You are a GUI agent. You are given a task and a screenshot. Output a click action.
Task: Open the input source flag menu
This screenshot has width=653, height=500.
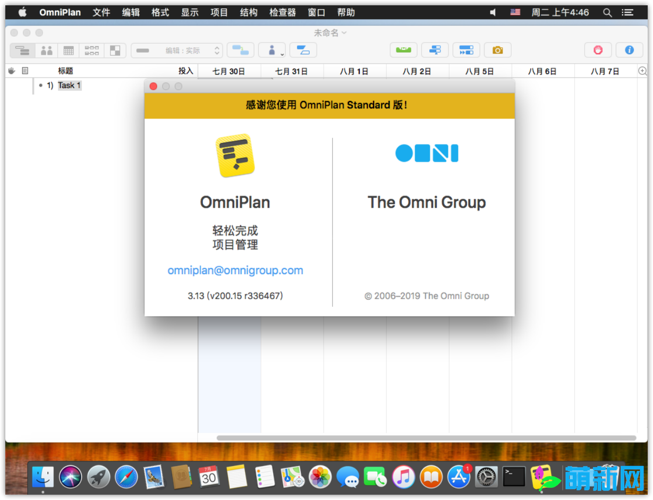[515, 12]
